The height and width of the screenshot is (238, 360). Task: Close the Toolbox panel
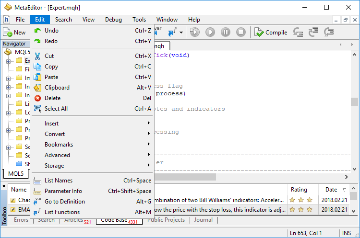click(x=4, y=186)
